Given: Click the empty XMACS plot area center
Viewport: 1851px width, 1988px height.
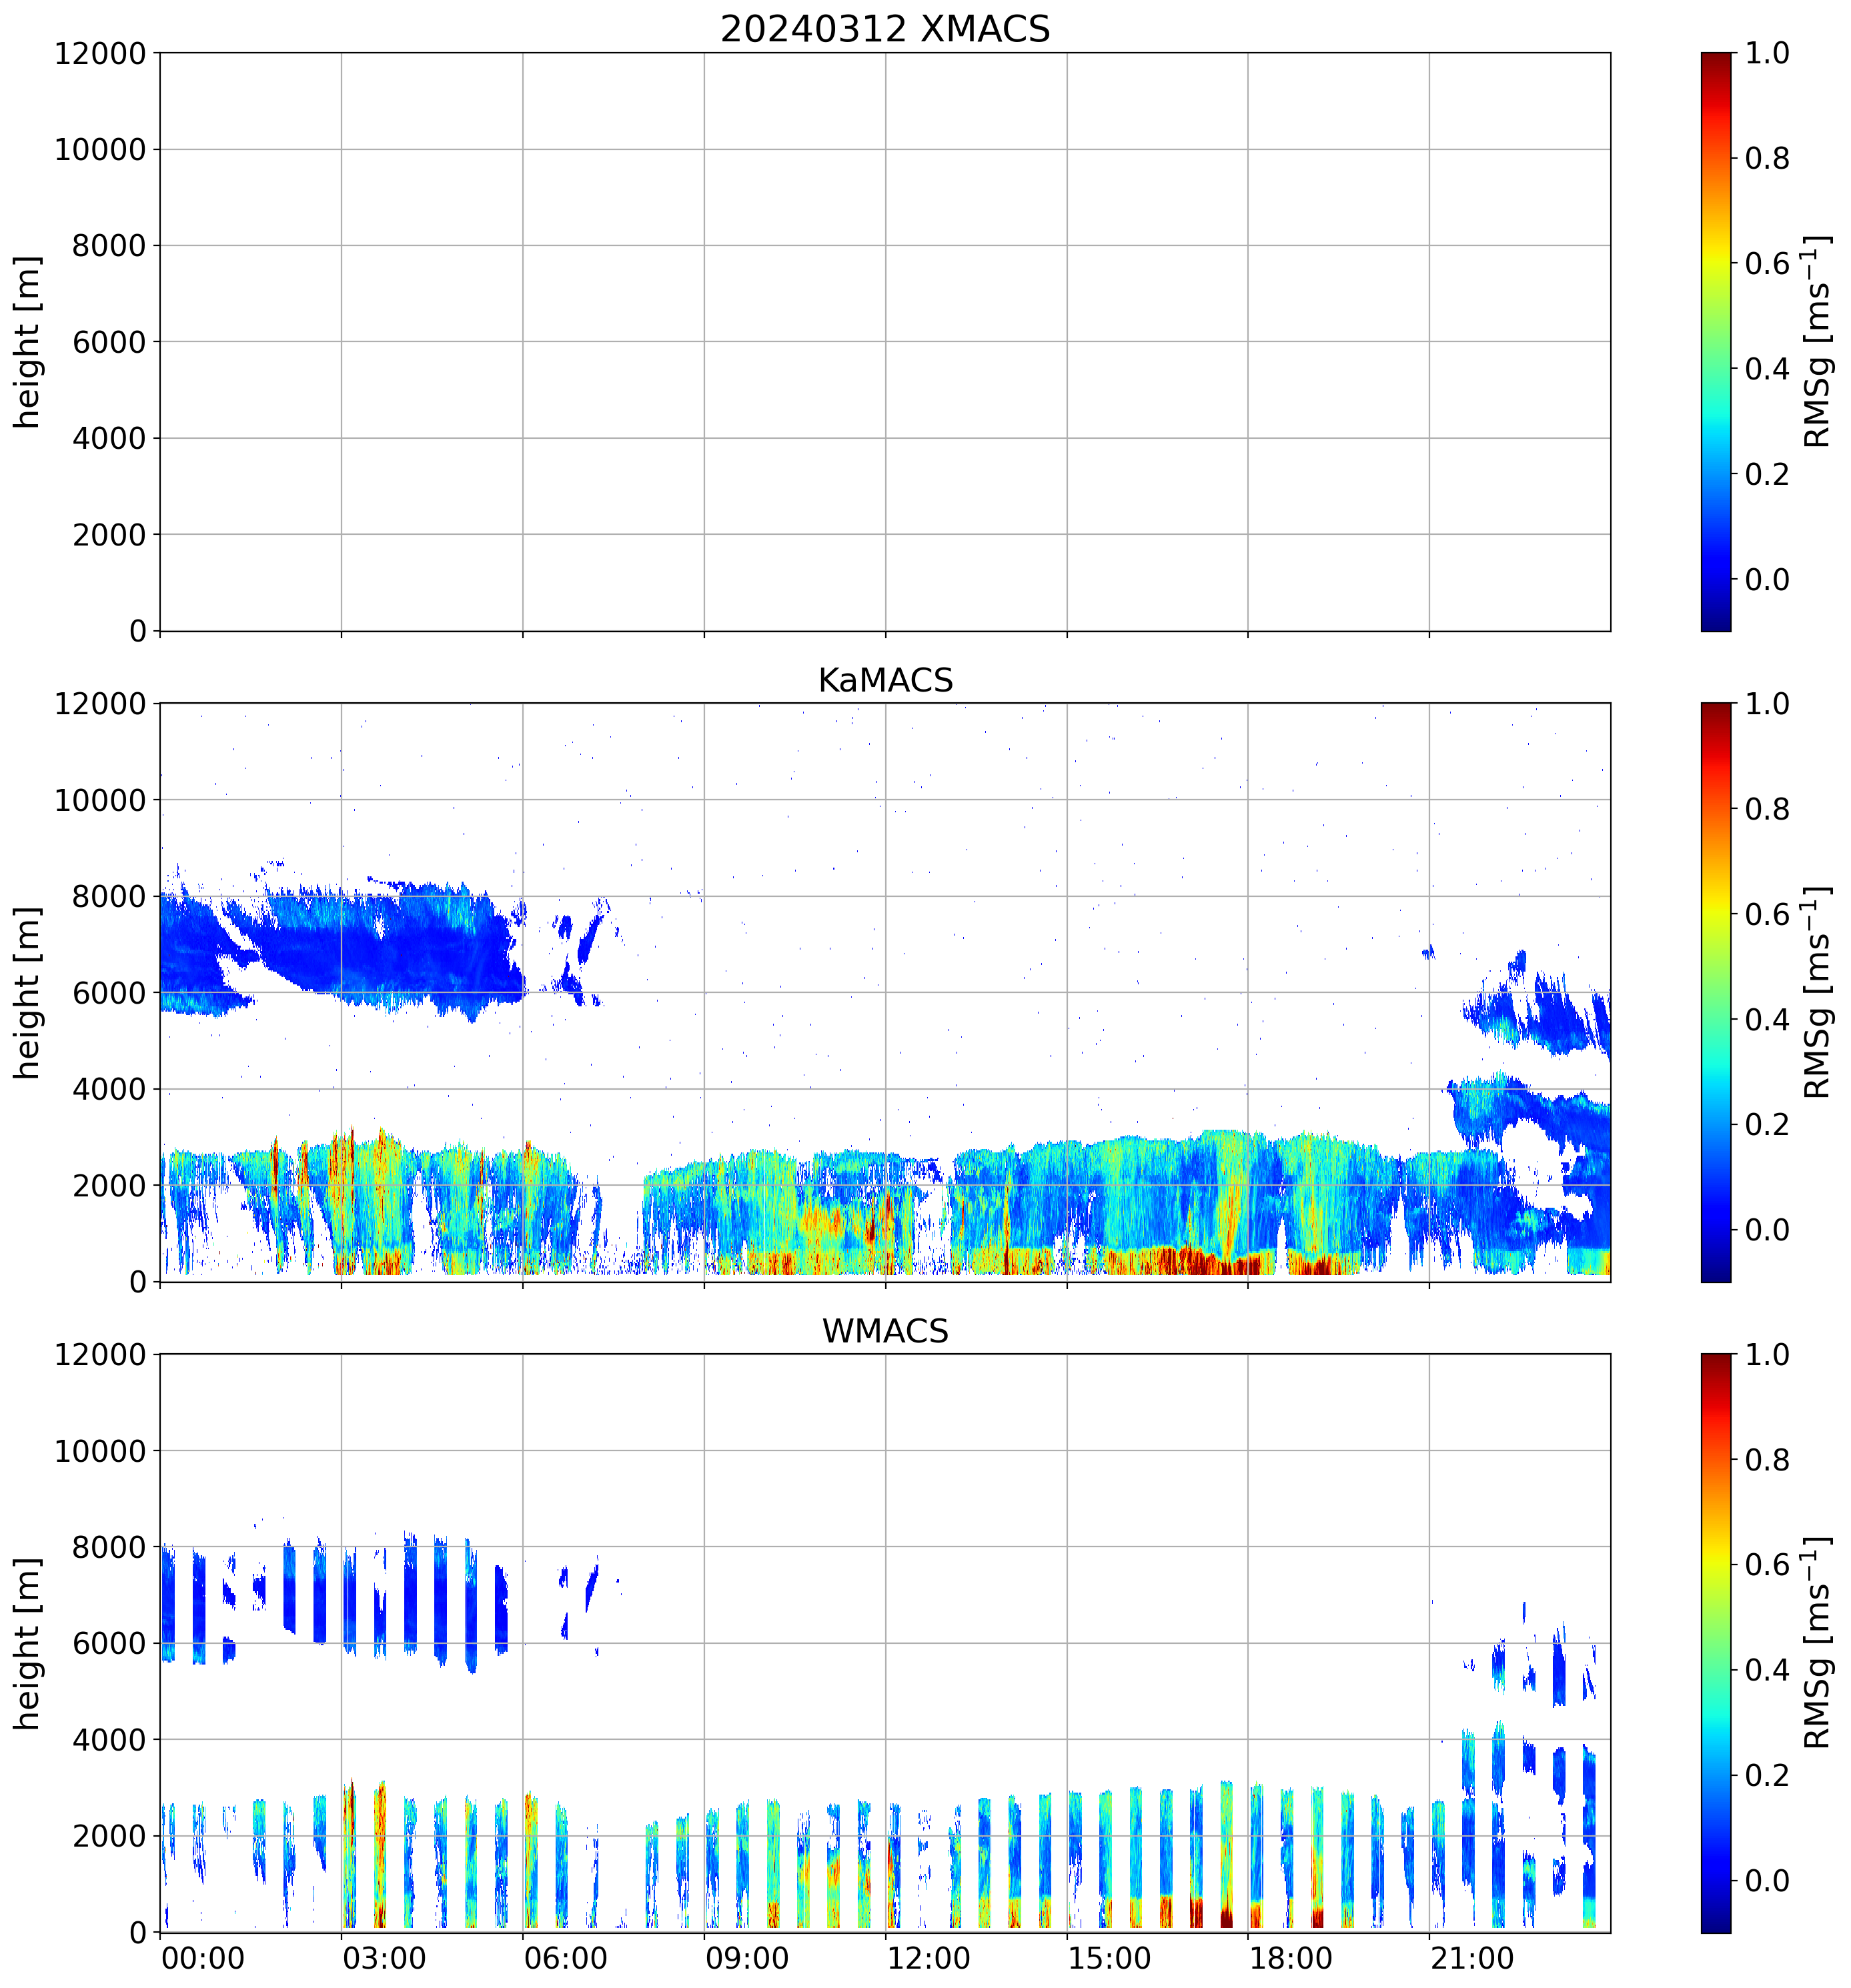Looking at the screenshot, I should [884, 342].
